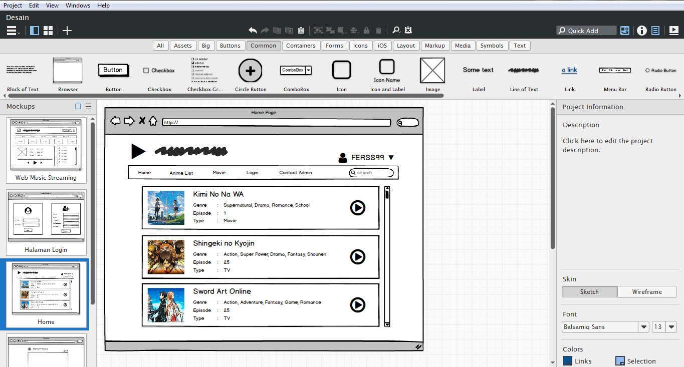Toggle the UI Library panel icon

pos(624,30)
